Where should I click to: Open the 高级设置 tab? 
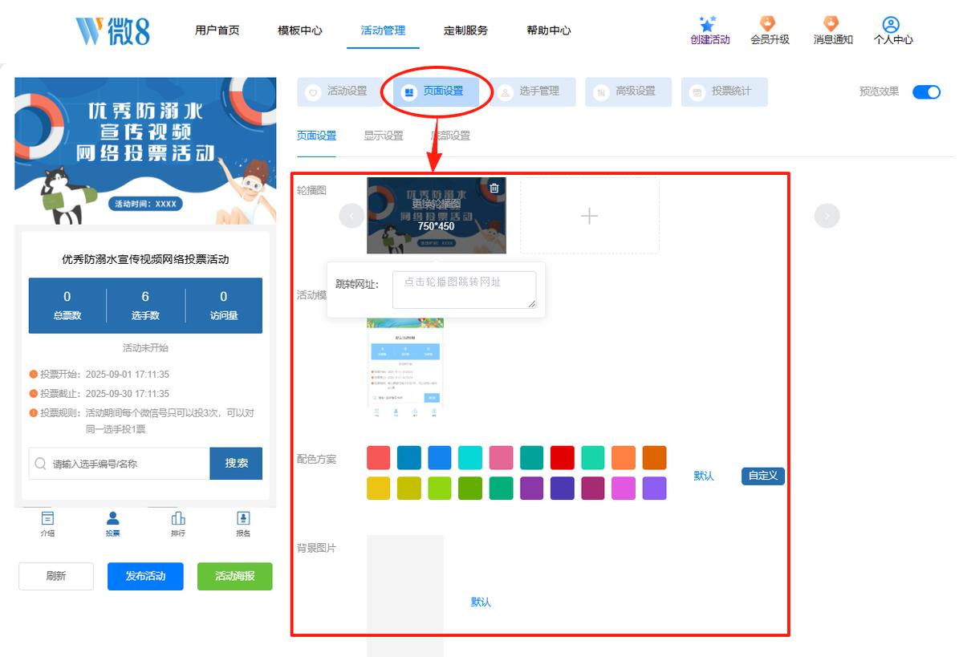tap(627, 92)
